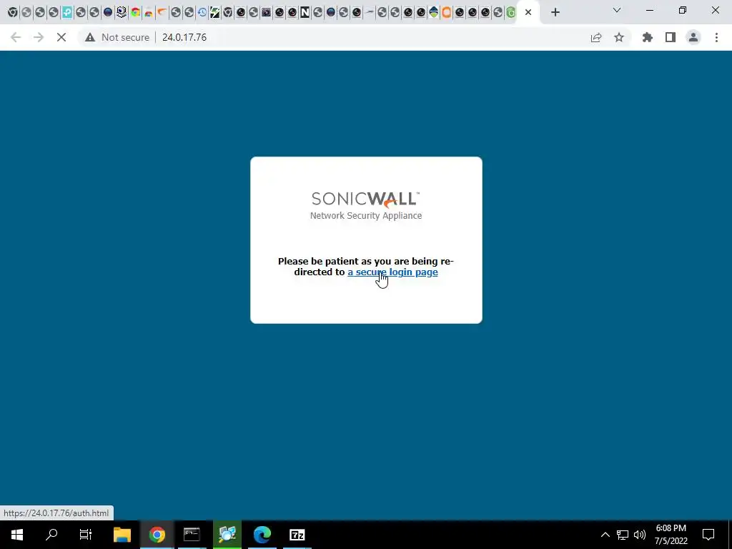
Task: Launch Microsoft Edge from taskbar
Action: pos(262,535)
